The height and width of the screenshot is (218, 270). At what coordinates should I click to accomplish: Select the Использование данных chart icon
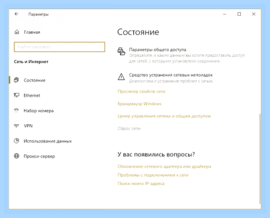pos(17,141)
